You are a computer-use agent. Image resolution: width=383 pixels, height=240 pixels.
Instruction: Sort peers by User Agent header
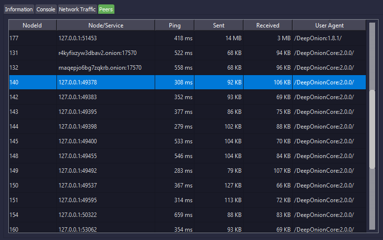(x=329, y=26)
